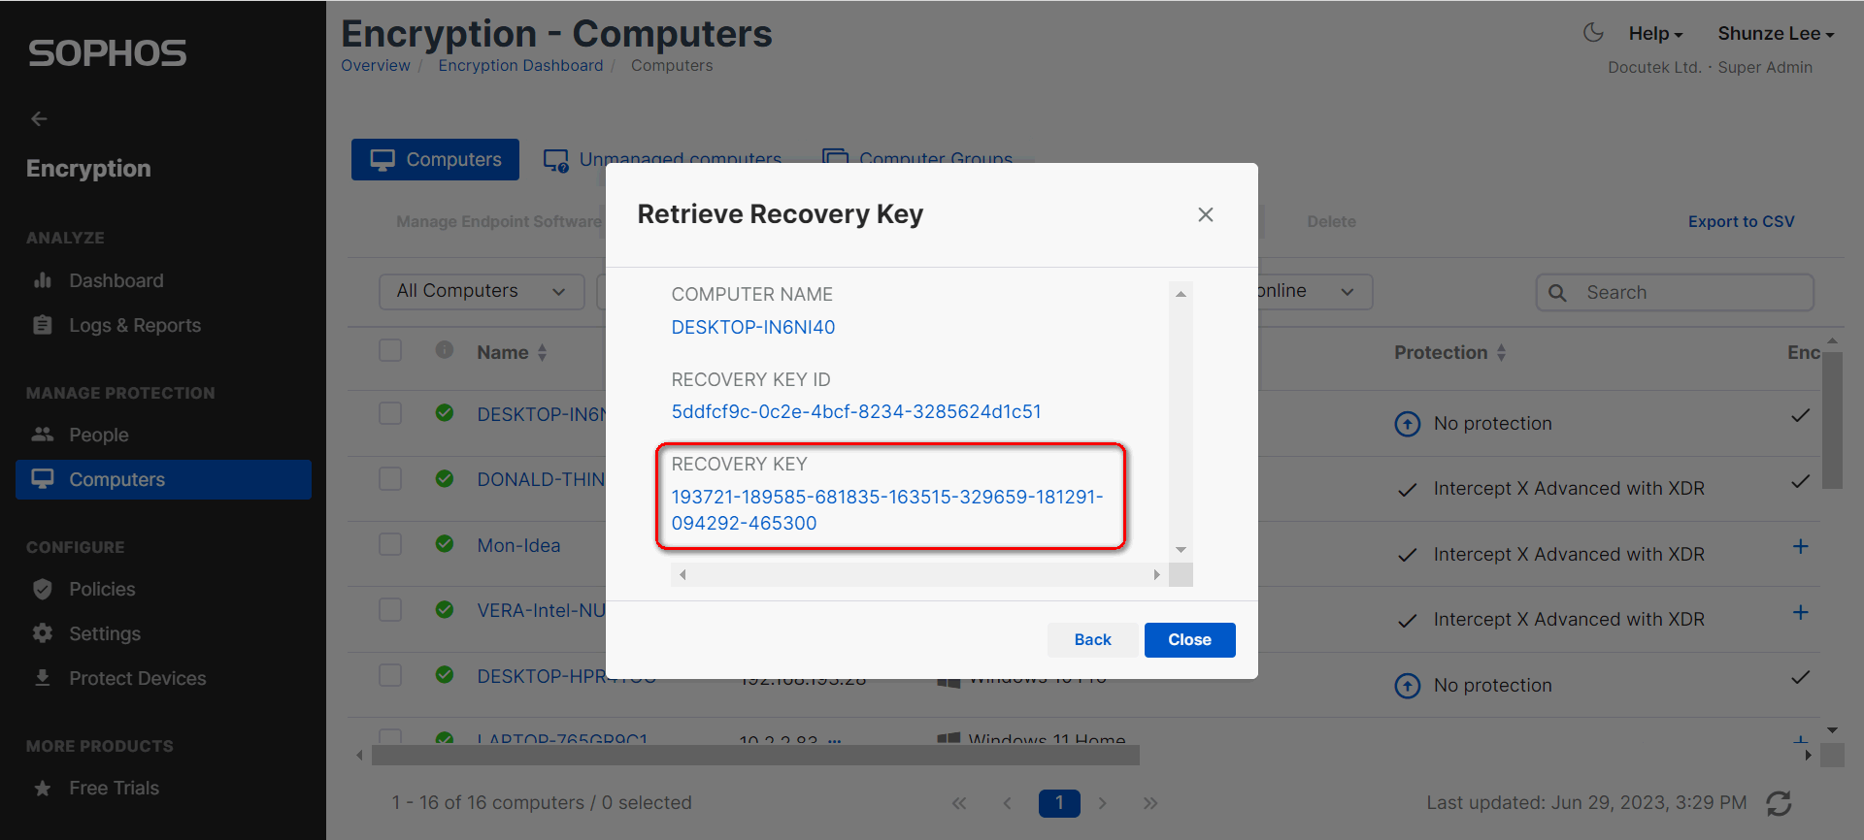Open Protect Devices
The height and width of the screenshot is (840, 1864).
138,678
